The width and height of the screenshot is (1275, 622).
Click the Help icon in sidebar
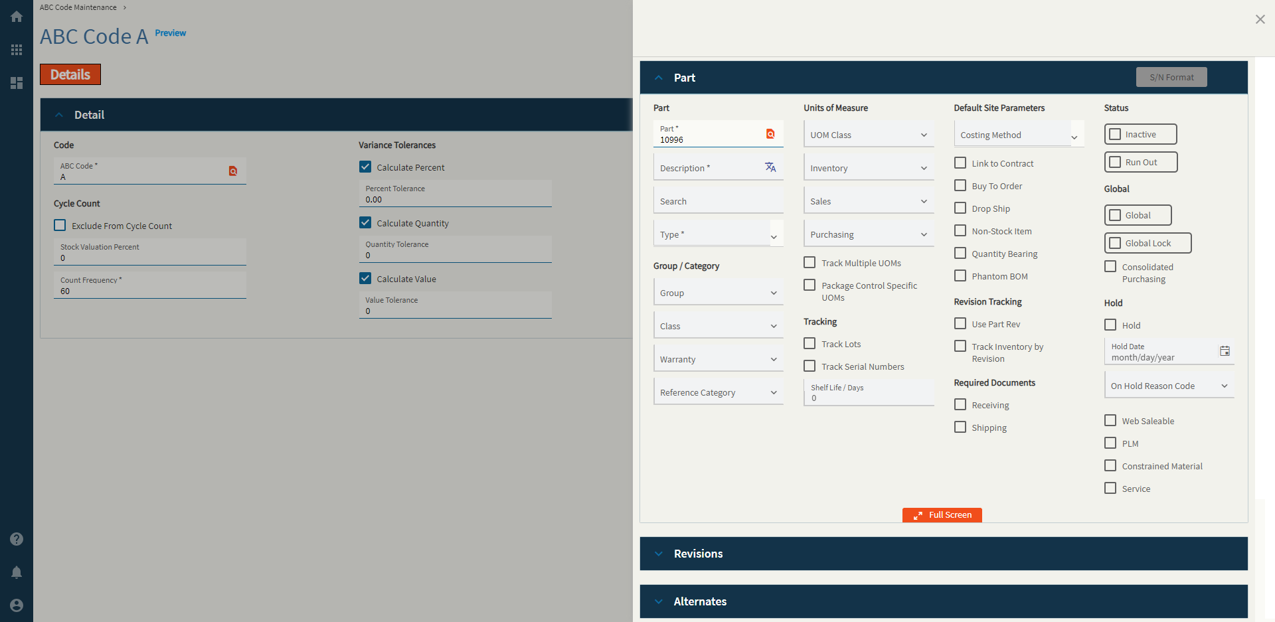pos(17,539)
